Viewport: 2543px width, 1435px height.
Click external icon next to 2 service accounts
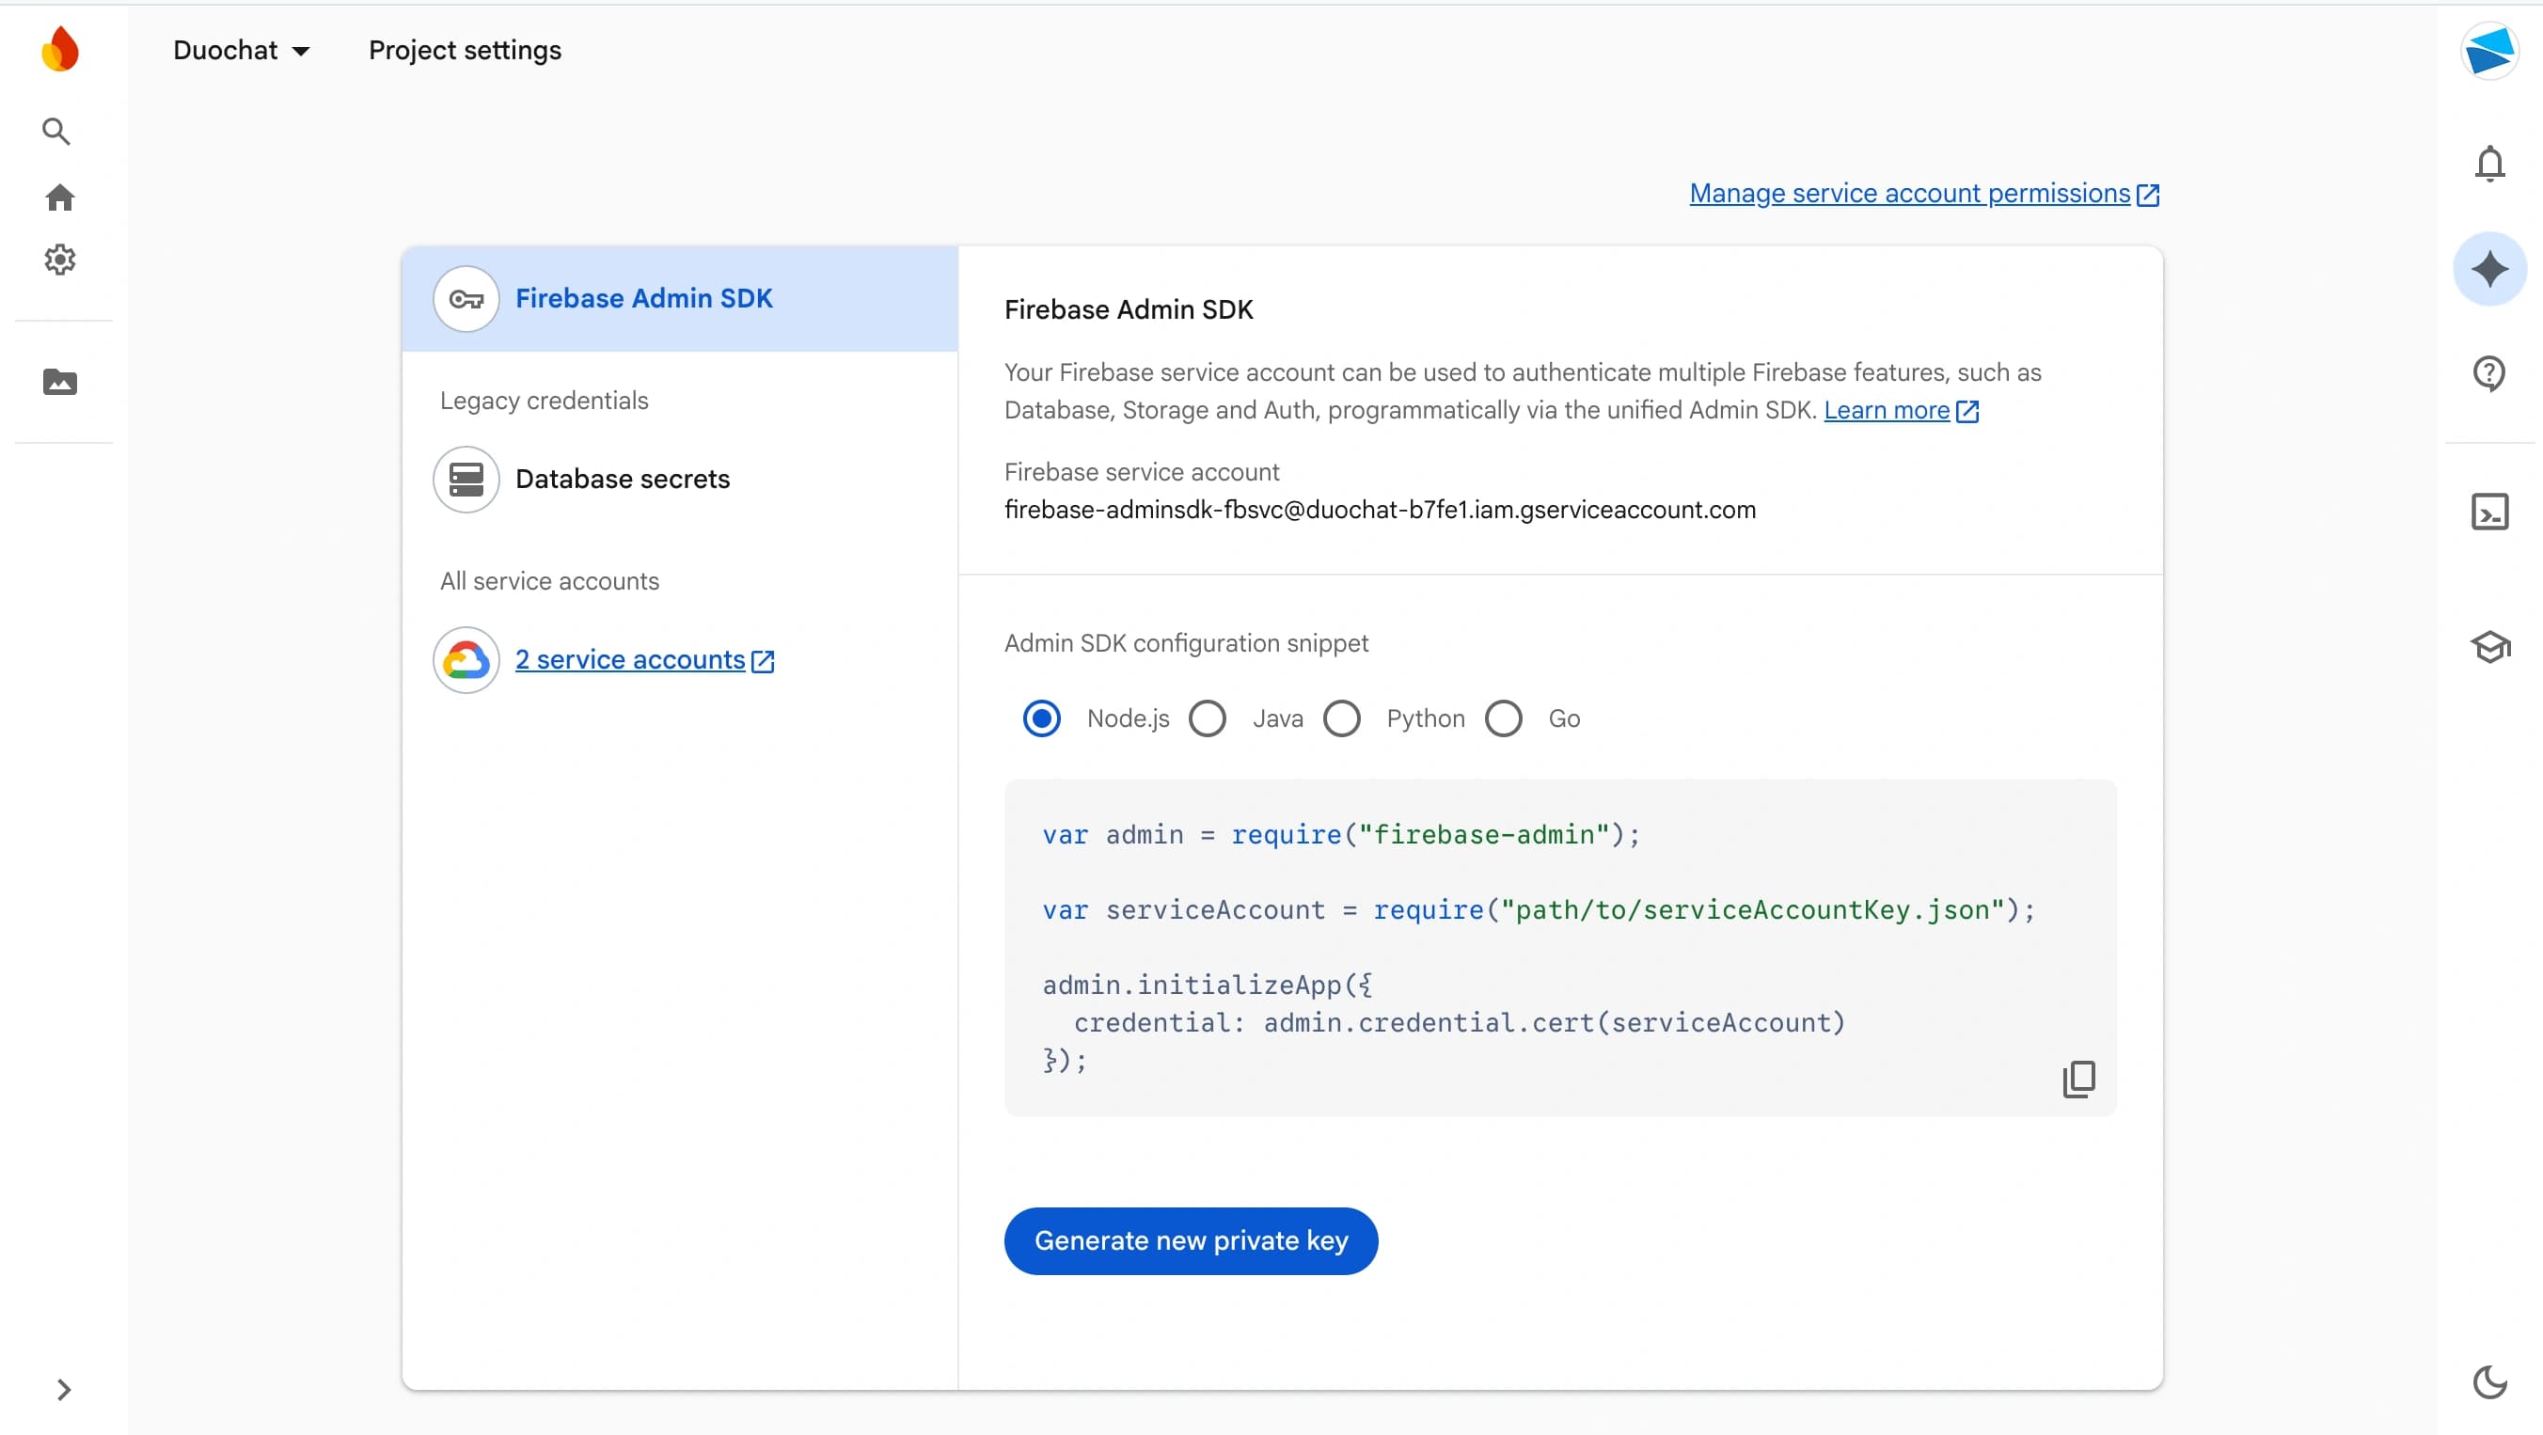pyautogui.click(x=762, y=660)
